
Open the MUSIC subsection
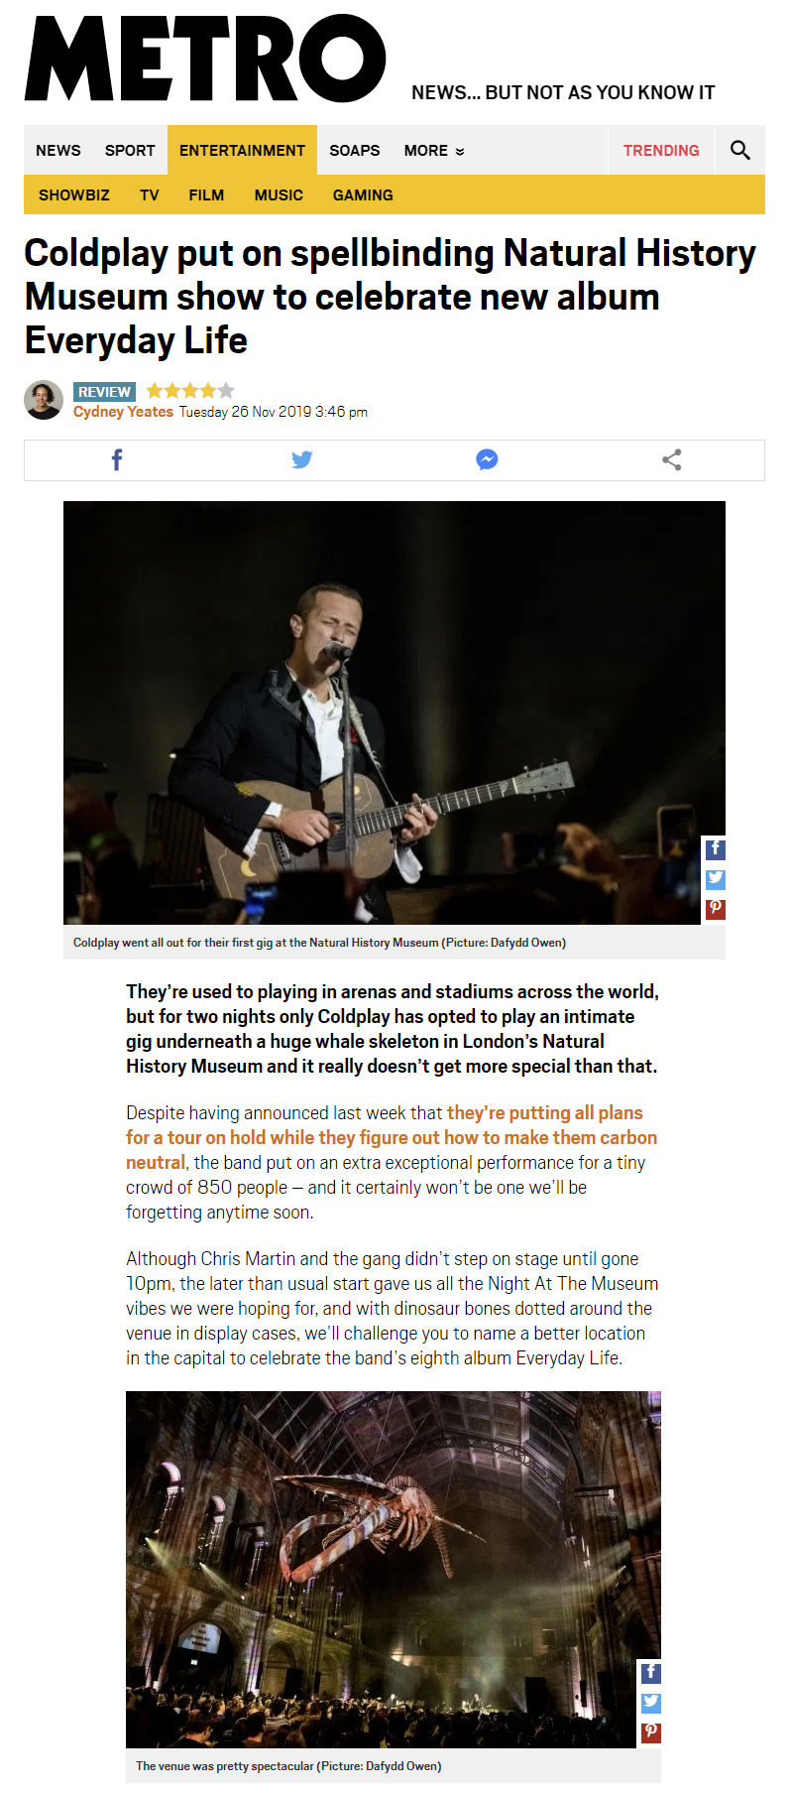pyautogui.click(x=279, y=195)
